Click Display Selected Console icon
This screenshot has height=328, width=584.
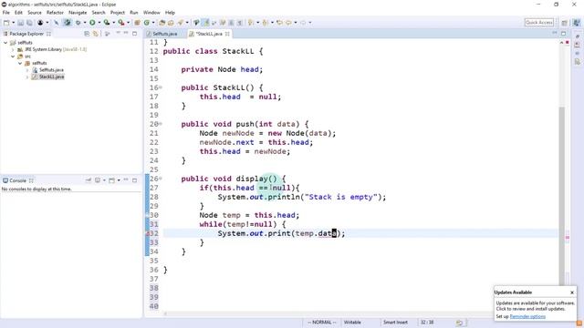click(x=98, y=180)
